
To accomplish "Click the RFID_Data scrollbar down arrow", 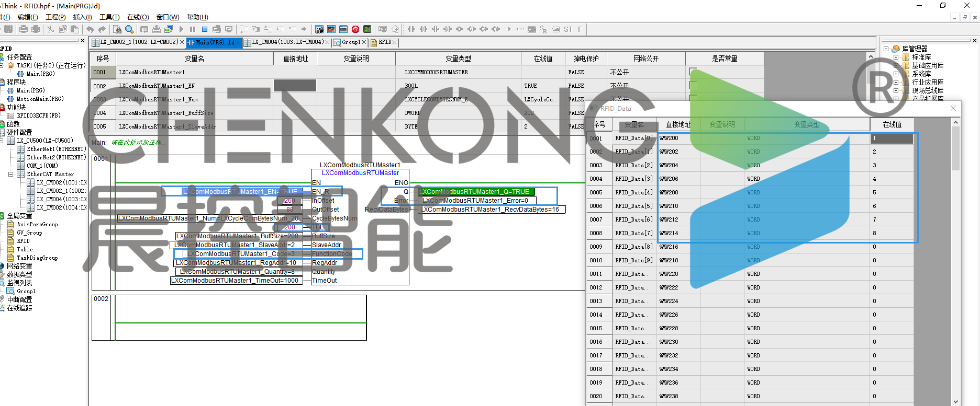I will (955, 401).
